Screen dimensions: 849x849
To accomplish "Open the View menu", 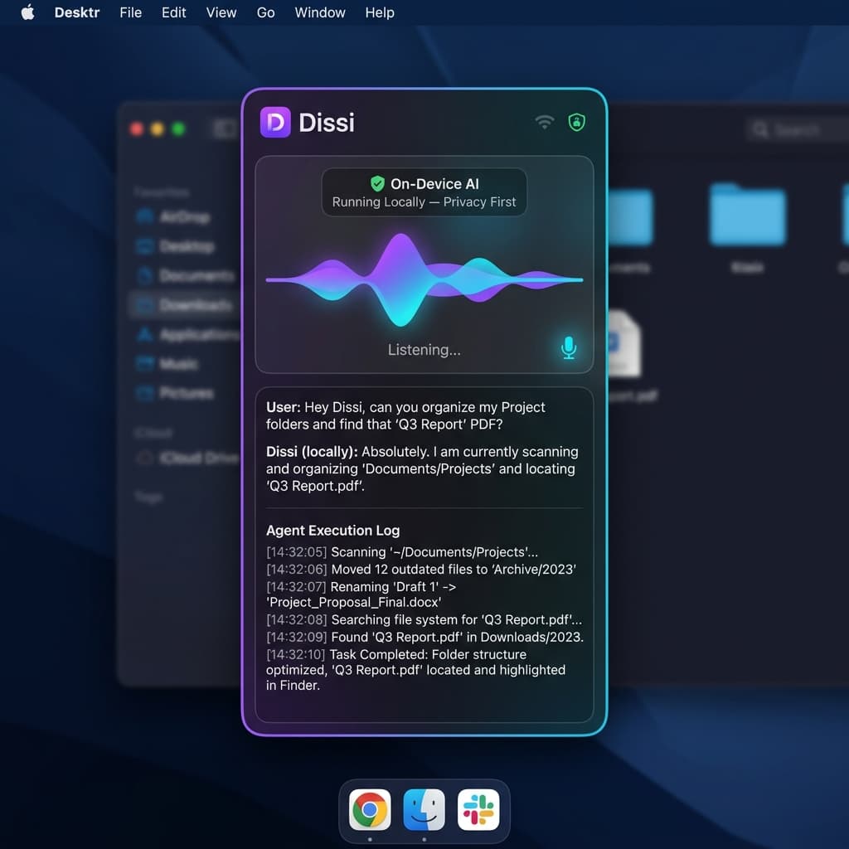I will [x=221, y=12].
